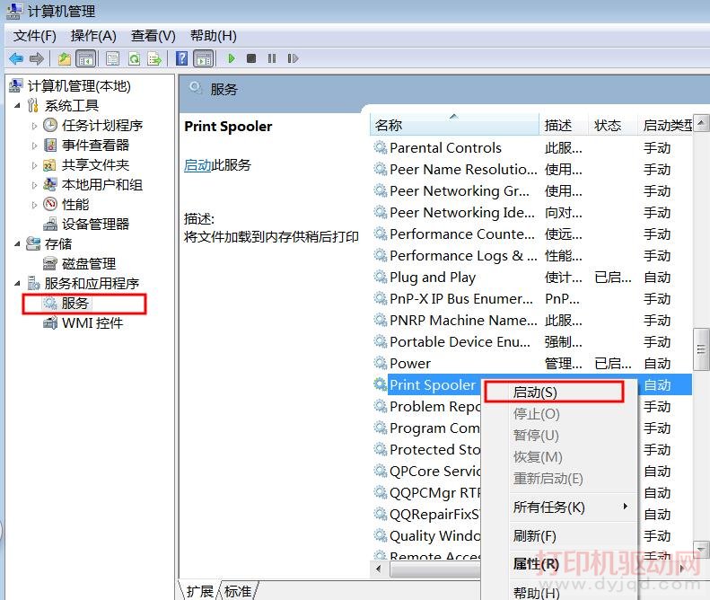The image size is (710, 600).
Task: Sort by the 名称 column header
Action: pyautogui.click(x=454, y=125)
